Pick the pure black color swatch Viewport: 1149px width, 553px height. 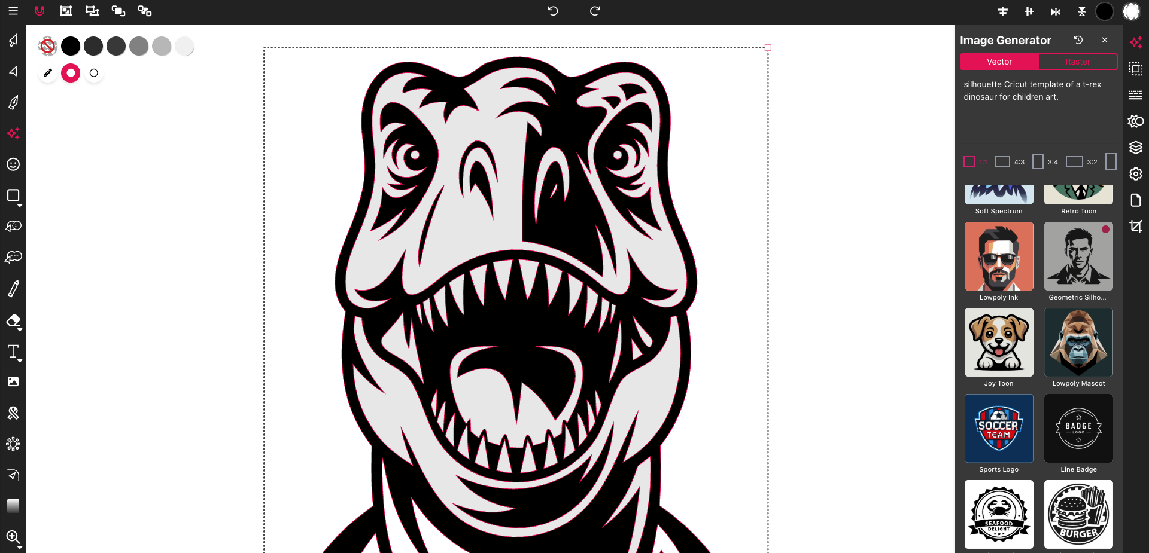71,46
